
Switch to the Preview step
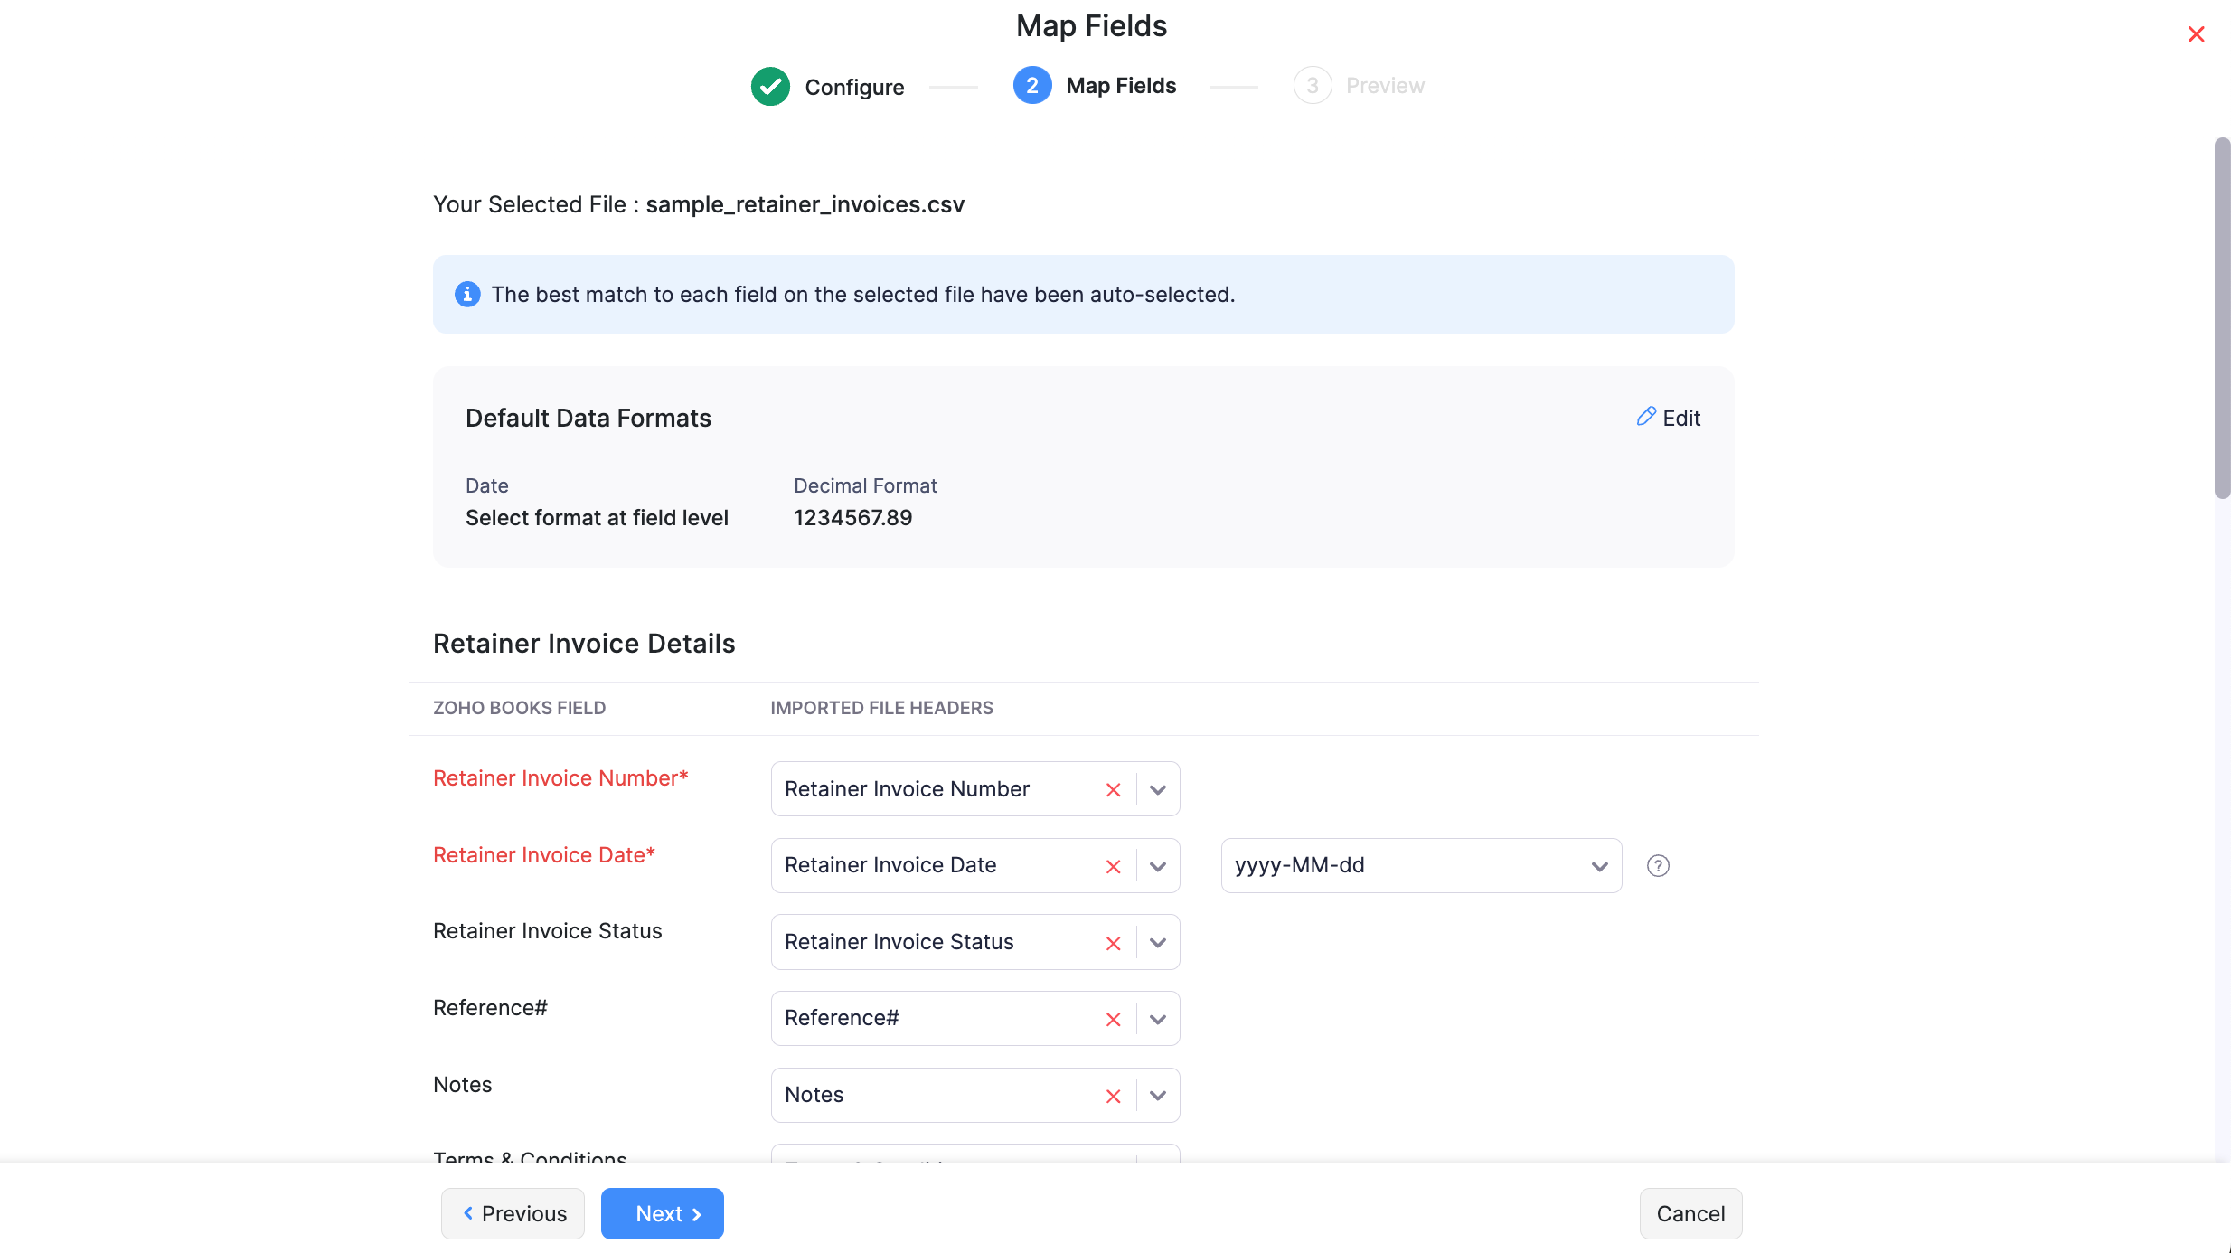pyautogui.click(x=1360, y=85)
